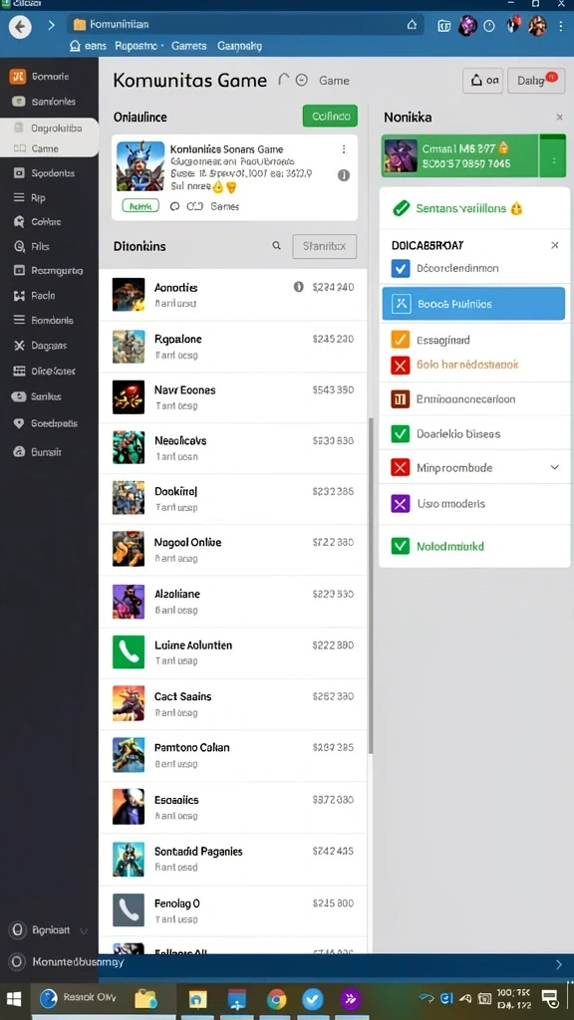The width and height of the screenshot is (574, 1020).
Task: Open the Rgoalone game row
Action: tap(232, 347)
